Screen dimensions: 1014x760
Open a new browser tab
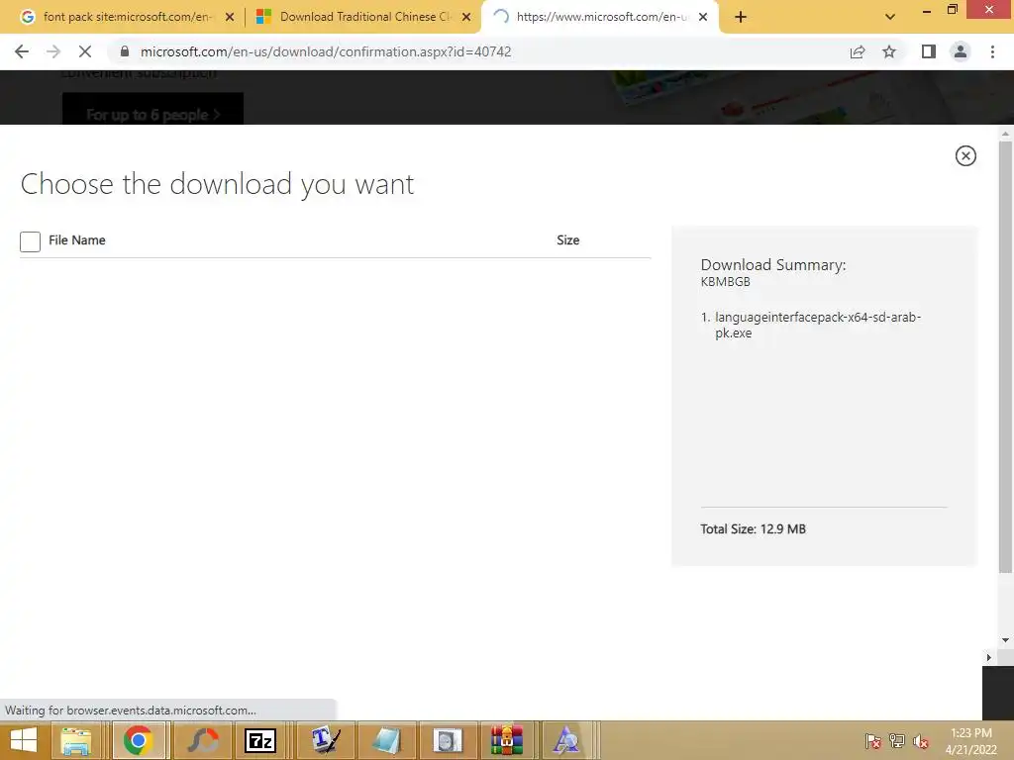point(741,17)
